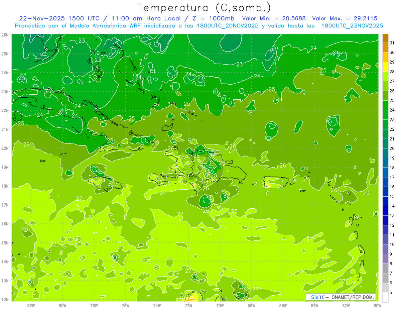Viewport: 401px width, 310px height.
Task: Click the "15N" latitude axis label
Action: click(5, 243)
